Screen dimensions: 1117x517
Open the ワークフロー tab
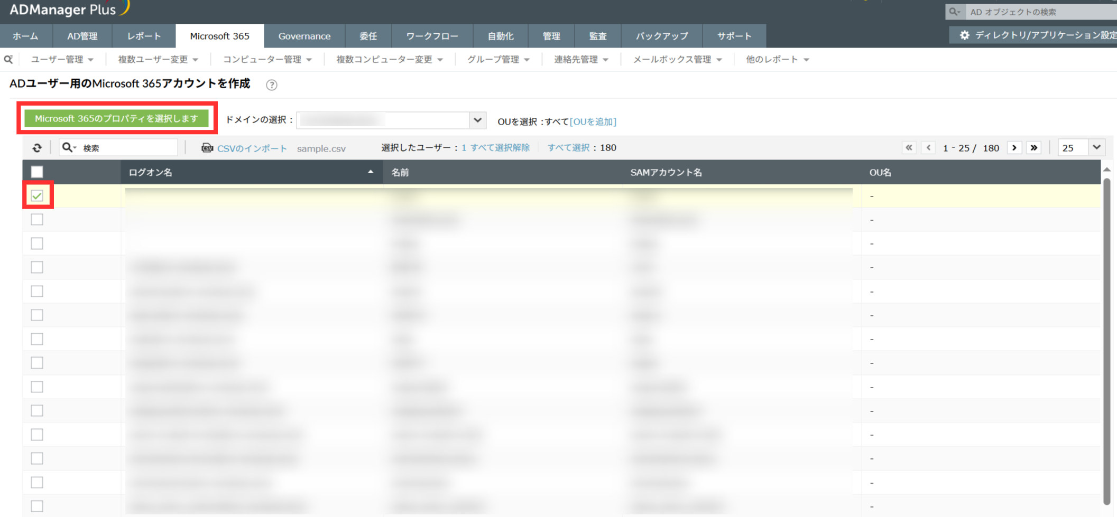click(x=432, y=36)
